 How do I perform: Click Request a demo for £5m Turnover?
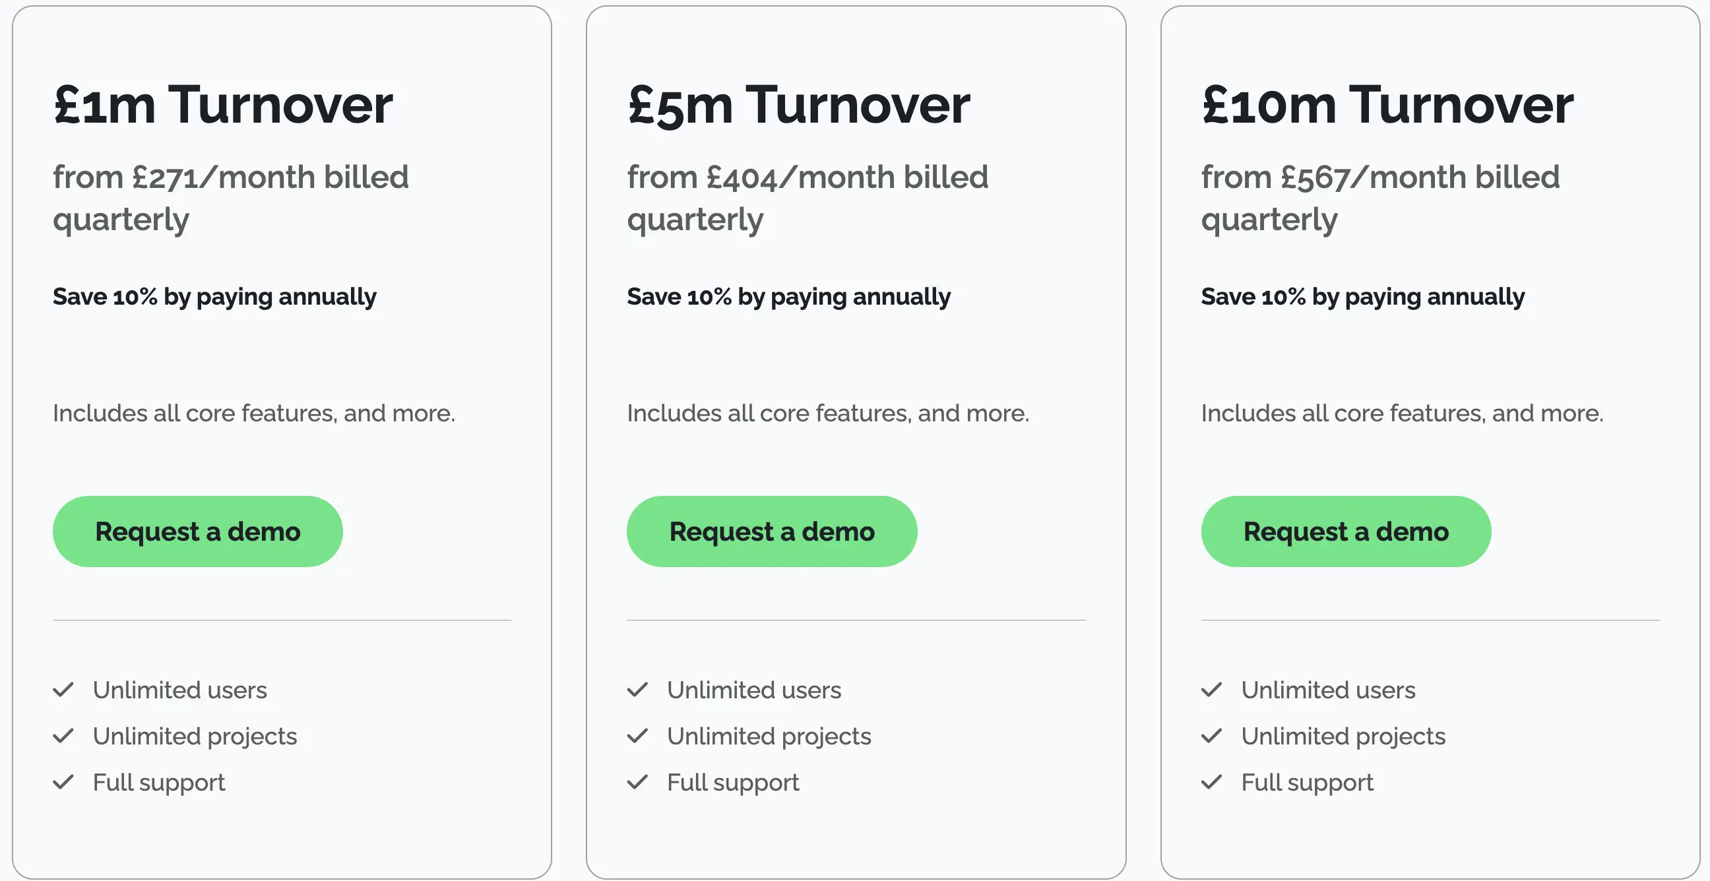pyautogui.click(x=771, y=532)
